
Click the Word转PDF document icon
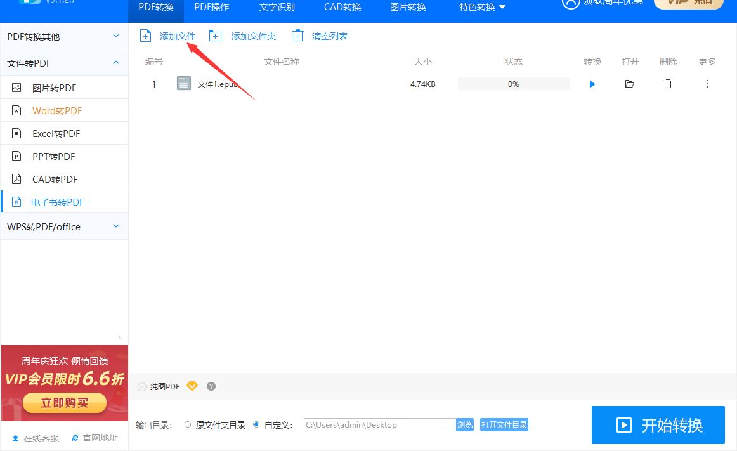[16, 110]
